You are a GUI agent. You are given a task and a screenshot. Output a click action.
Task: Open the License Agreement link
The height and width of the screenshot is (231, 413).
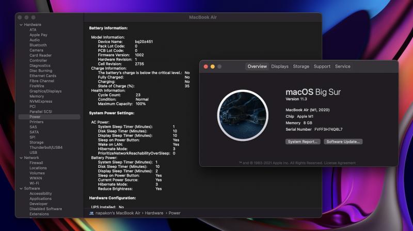click(340, 163)
